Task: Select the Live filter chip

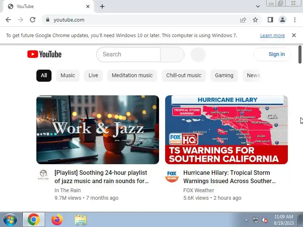Action: (x=93, y=75)
